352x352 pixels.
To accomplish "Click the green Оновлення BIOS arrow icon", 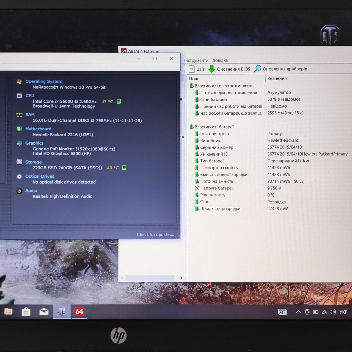I will (x=212, y=69).
